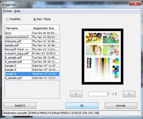Click the OK button

pyautogui.click(x=82, y=106)
